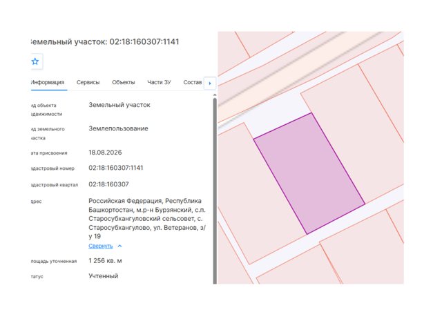Click the address text Российская Федерация
442x312 pixels.
[x=125, y=201]
